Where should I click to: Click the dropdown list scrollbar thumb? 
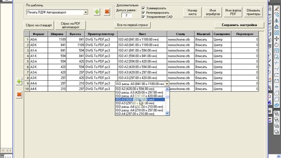click(167, 97)
